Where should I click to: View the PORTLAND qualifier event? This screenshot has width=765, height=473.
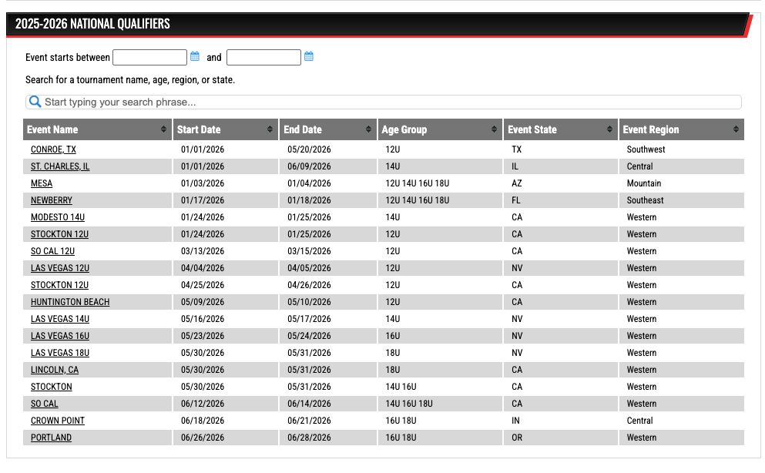tap(51, 438)
